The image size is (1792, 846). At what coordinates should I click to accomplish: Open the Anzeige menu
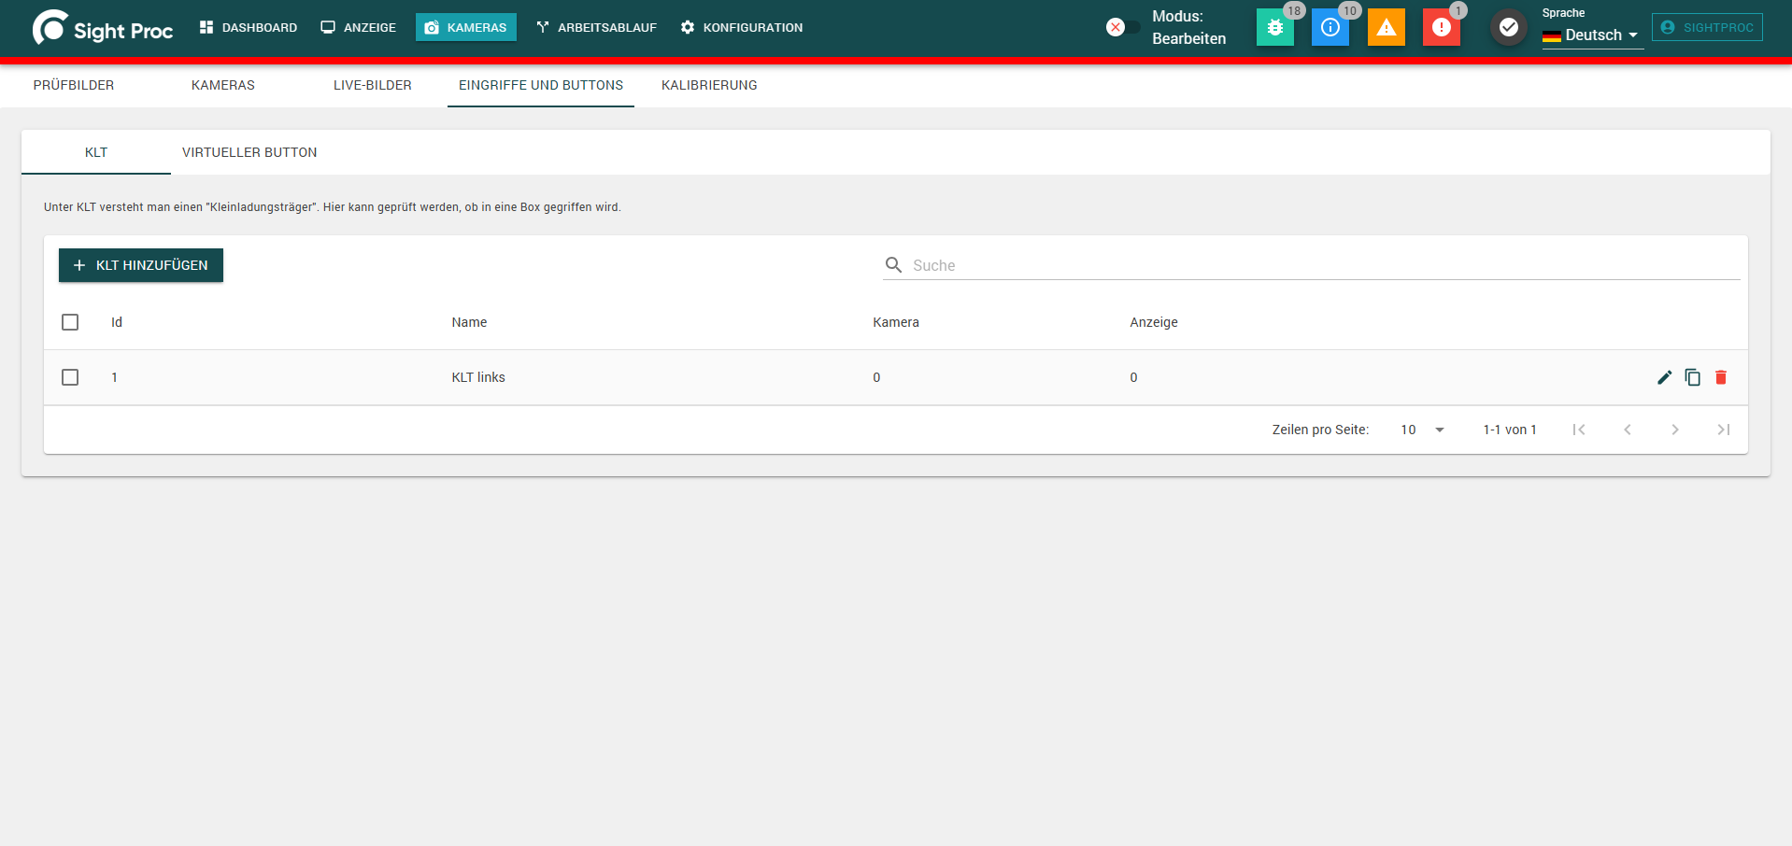coord(359,27)
